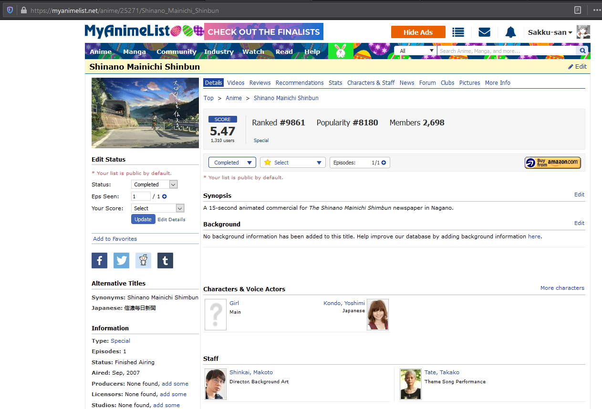Click the search magnifier button

582,51
